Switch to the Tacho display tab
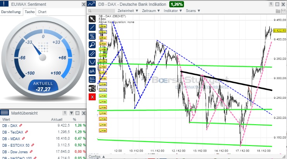Image resolution: width=287 pixels, height=159 pixels. 29,12
